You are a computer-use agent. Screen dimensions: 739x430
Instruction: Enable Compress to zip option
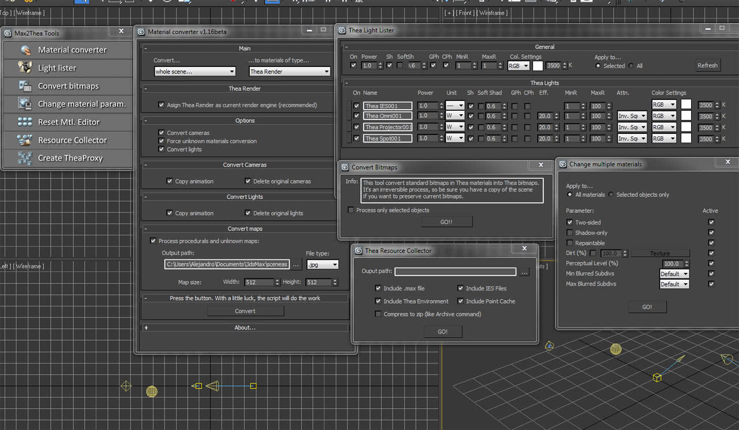coord(378,314)
